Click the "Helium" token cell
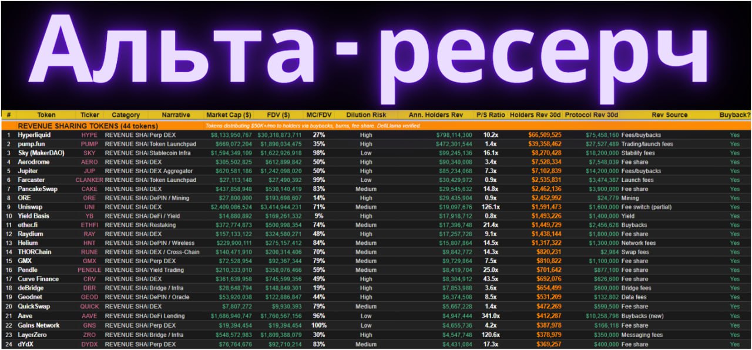752x350 pixels. (x=28, y=243)
